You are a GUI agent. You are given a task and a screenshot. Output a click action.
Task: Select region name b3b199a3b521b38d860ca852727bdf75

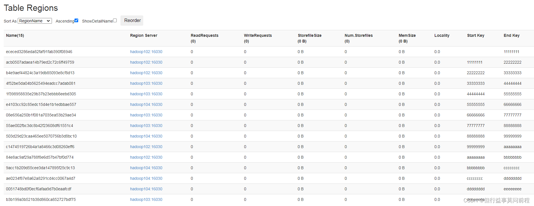coord(41,199)
